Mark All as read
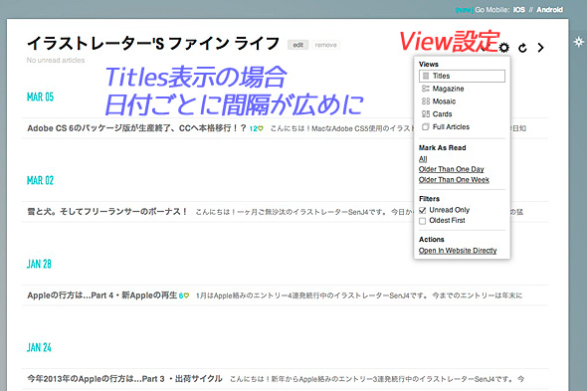Screen dimensions: 587x391 pyautogui.click(x=423, y=159)
